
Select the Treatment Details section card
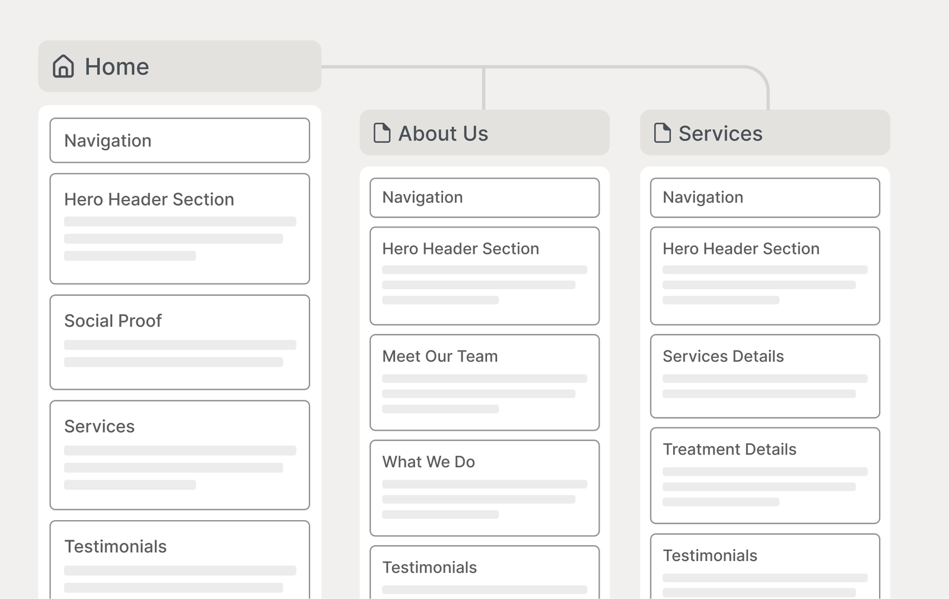click(765, 476)
